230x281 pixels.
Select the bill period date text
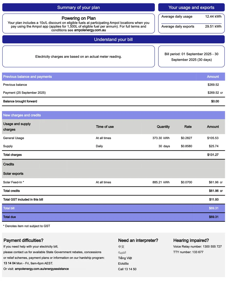click(x=191, y=57)
